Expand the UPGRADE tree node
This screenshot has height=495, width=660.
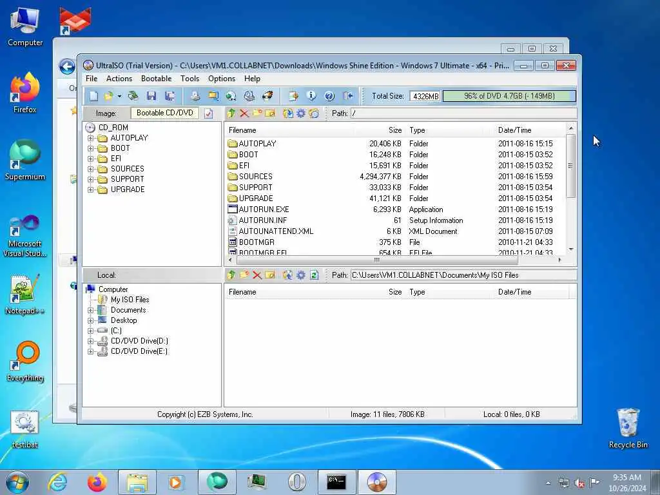[90, 190]
